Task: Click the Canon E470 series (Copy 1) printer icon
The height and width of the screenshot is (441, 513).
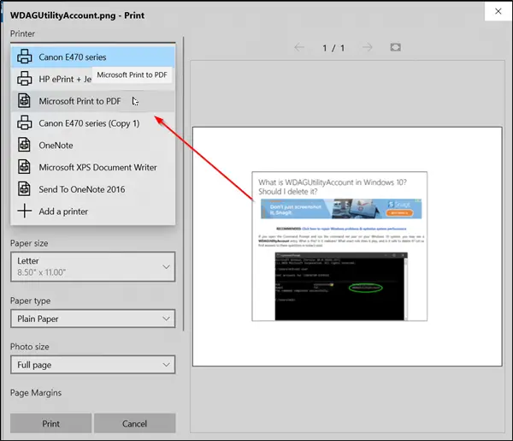Action: [25, 122]
